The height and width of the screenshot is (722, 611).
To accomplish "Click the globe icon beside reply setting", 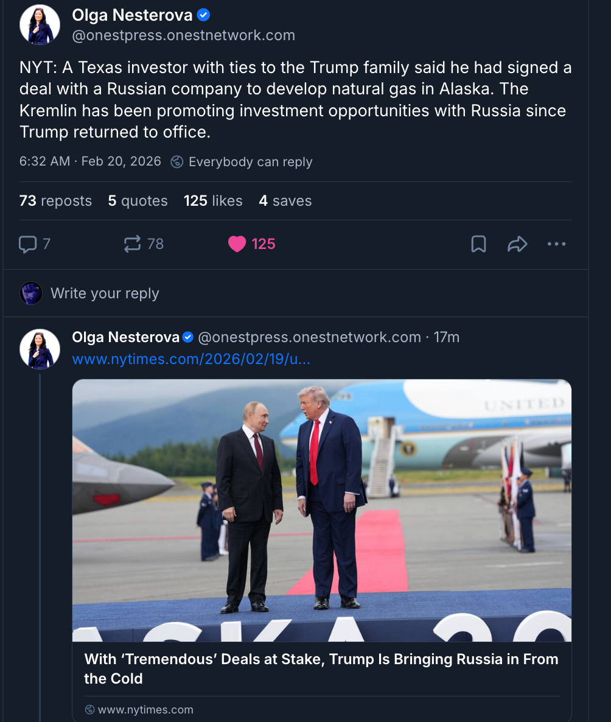I will point(177,162).
